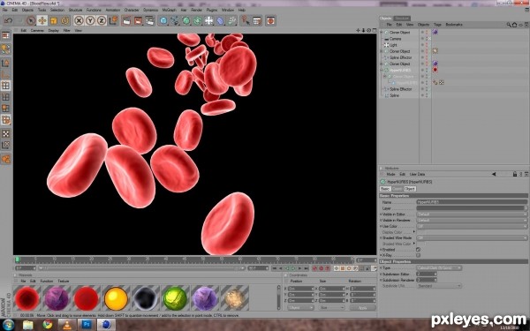The image size is (530, 331).
Task: Open the particle objects icon in toolbar
Action: [x=231, y=20]
